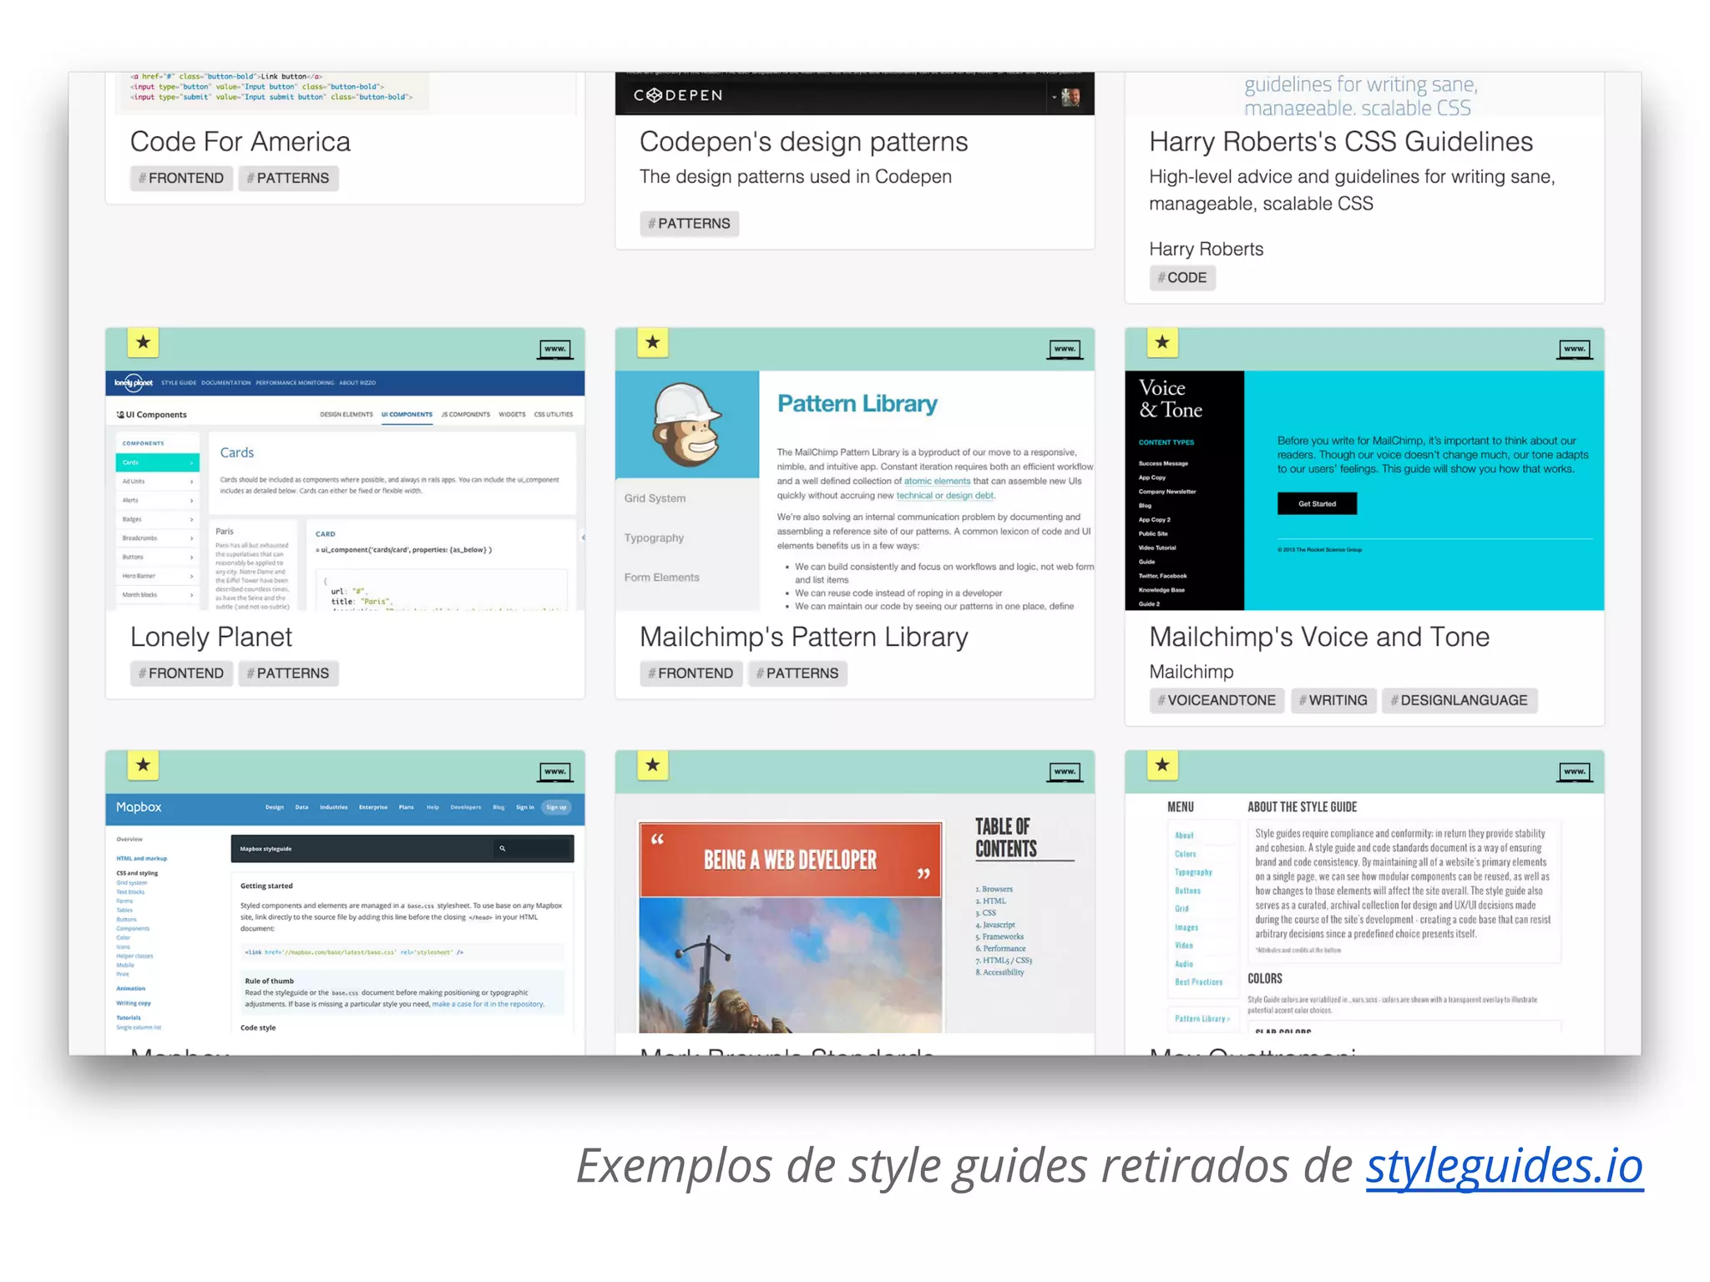
Task: Click the star badge on Being a Web Developer card
Action: tap(652, 765)
